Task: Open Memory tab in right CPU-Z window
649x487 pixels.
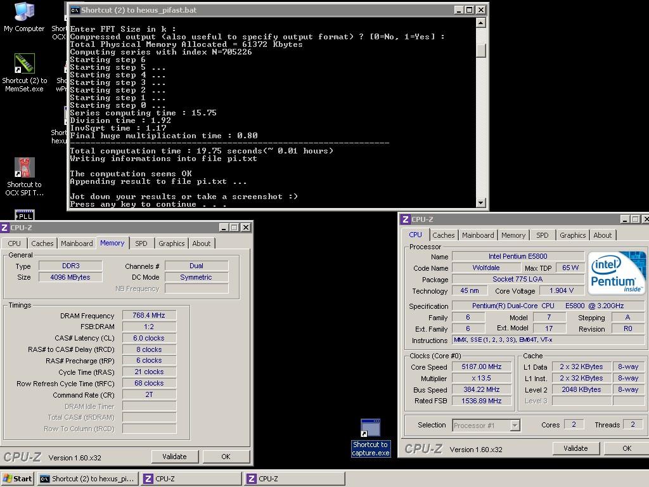Action: coord(513,235)
